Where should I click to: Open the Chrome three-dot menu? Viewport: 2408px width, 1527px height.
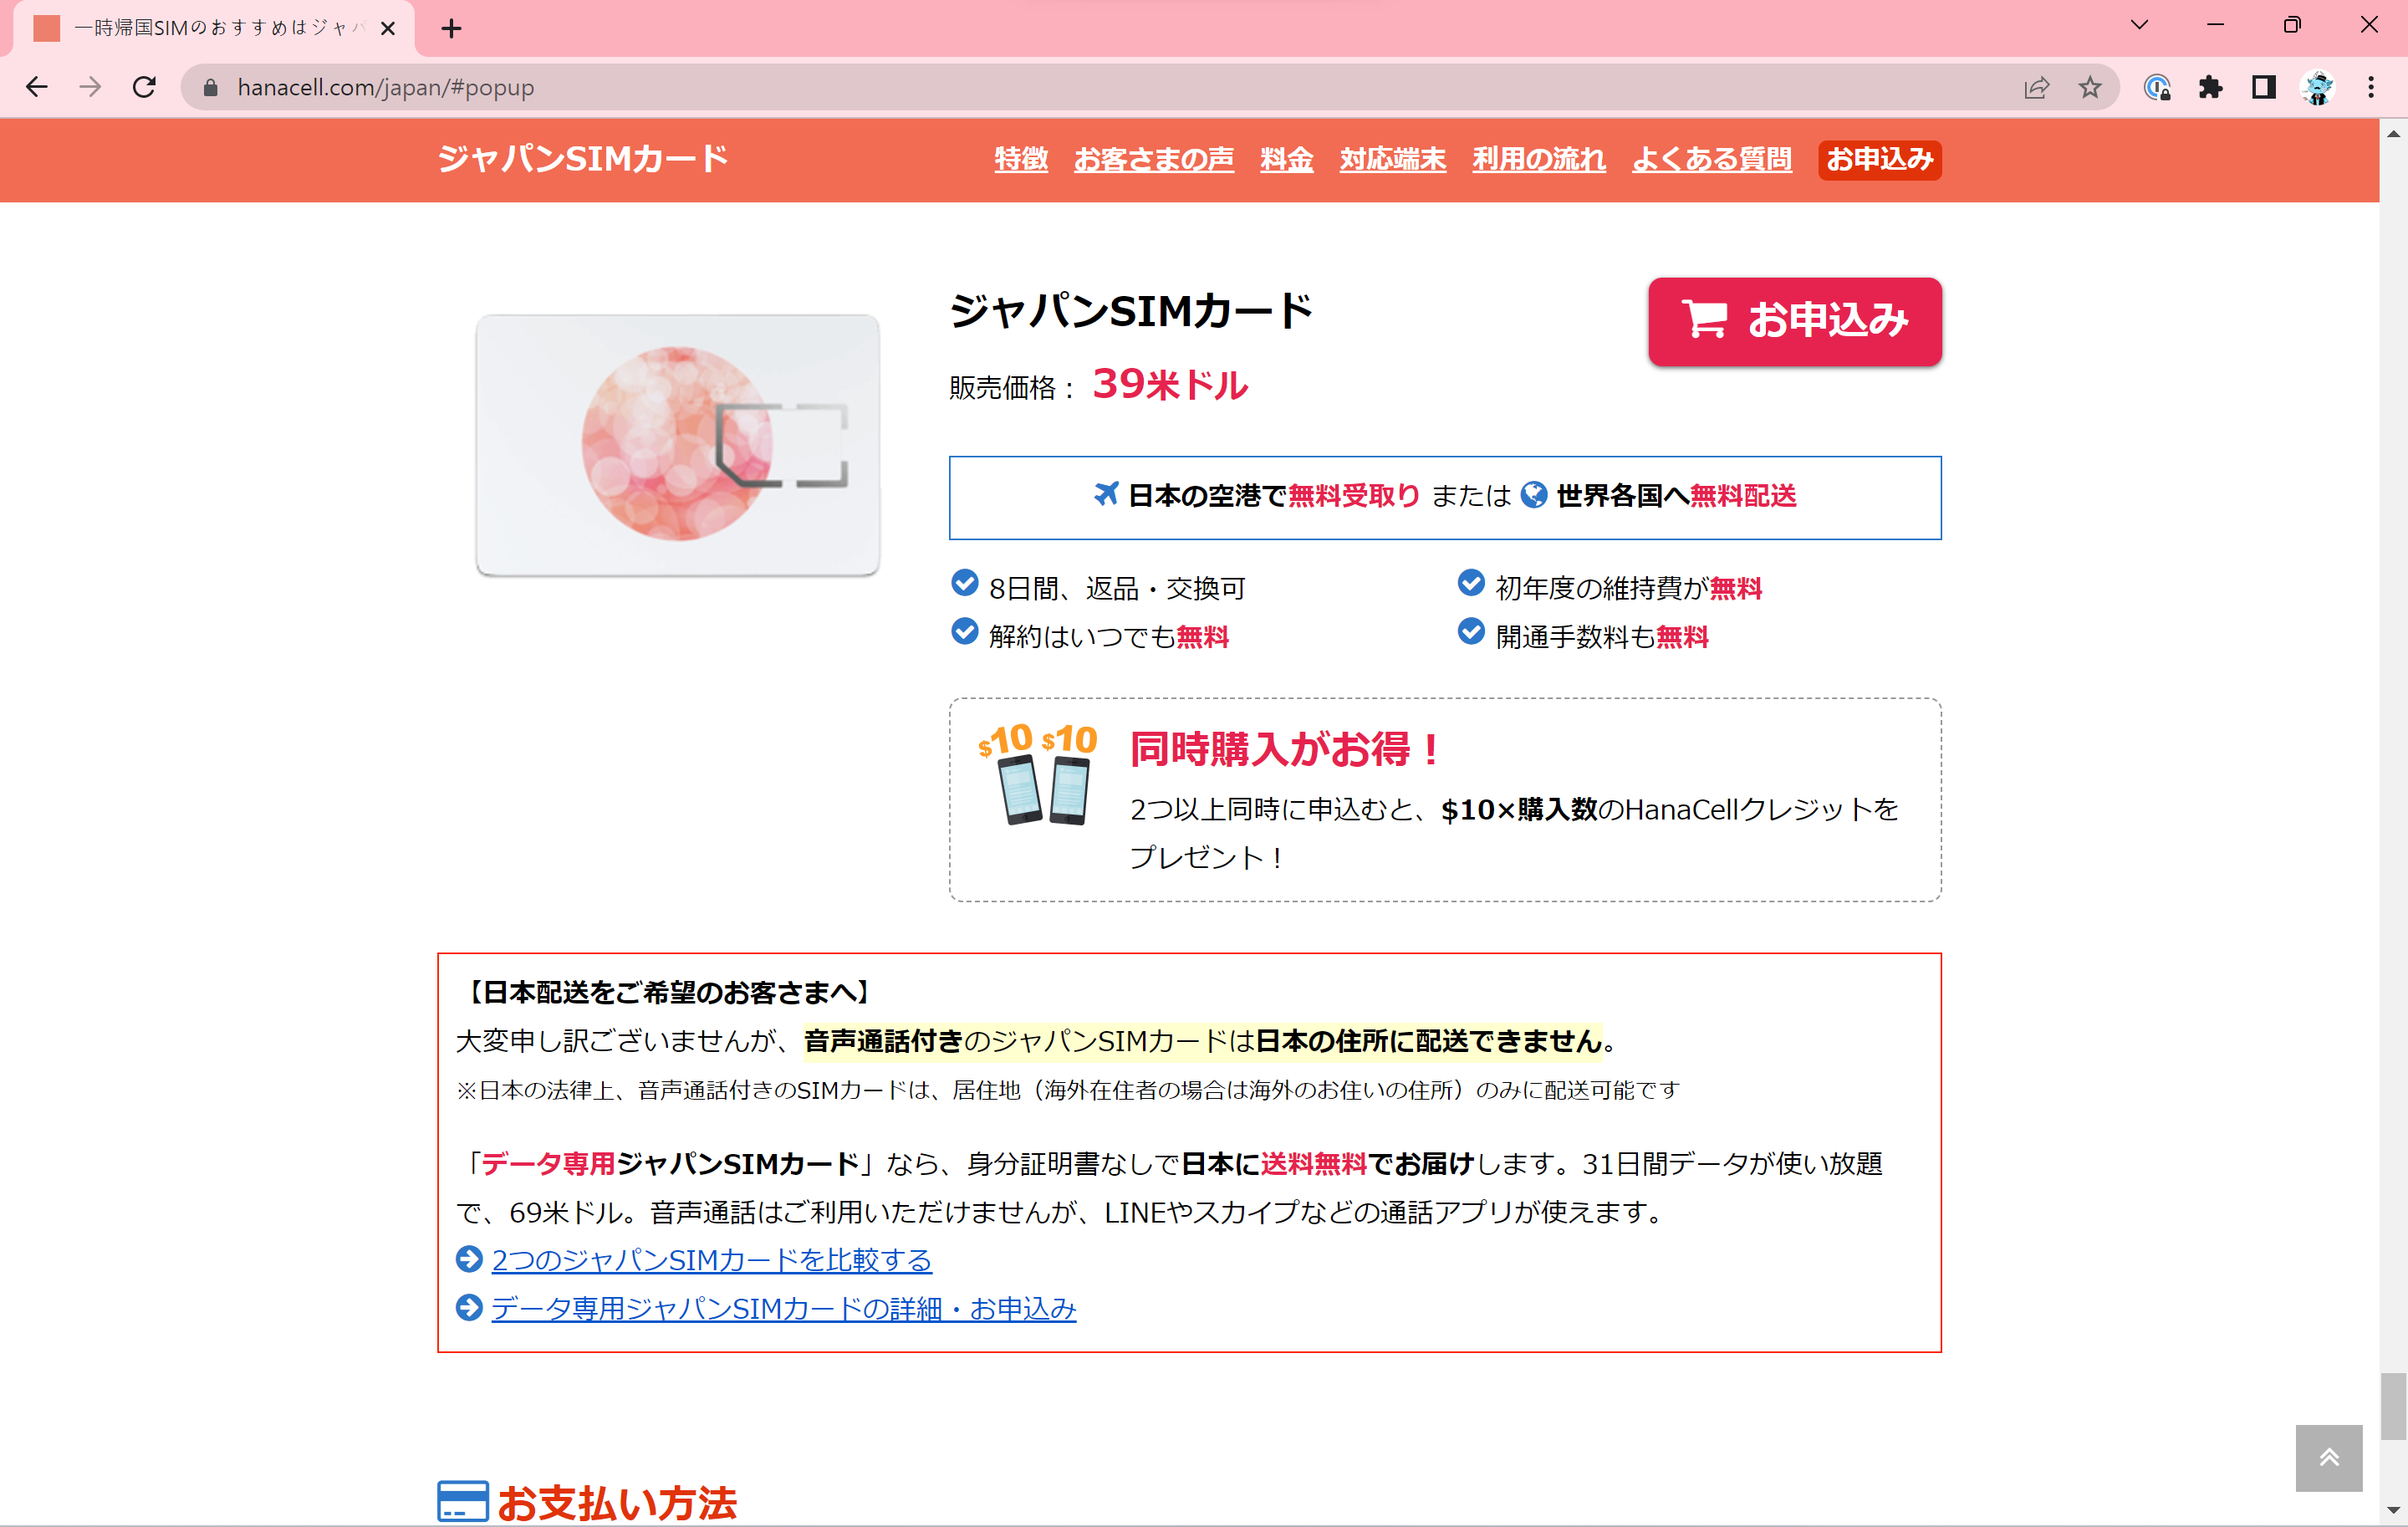(2370, 87)
